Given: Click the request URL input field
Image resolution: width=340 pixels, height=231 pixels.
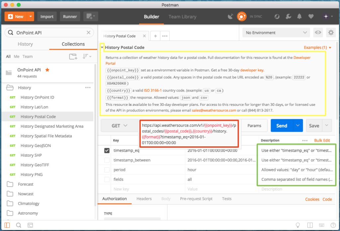Looking at the screenshot, I should click(x=189, y=134).
